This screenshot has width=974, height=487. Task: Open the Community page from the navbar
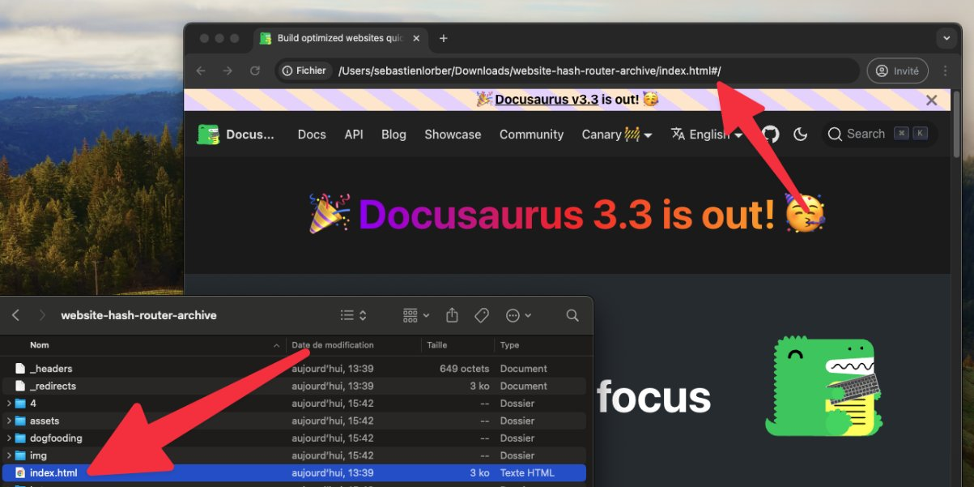coord(531,135)
